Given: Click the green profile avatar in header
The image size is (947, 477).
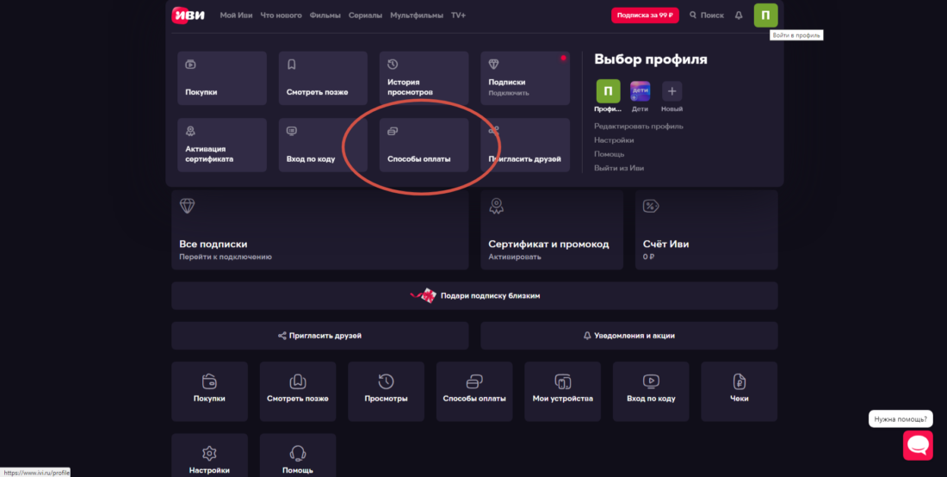Looking at the screenshot, I should point(765,15).
